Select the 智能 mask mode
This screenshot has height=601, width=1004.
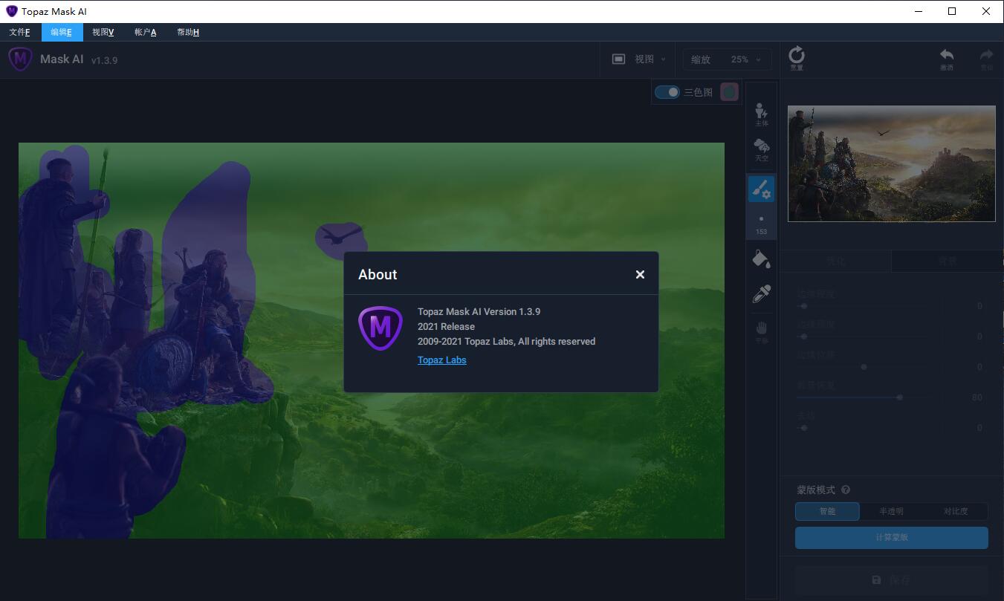tap(827, 511)
